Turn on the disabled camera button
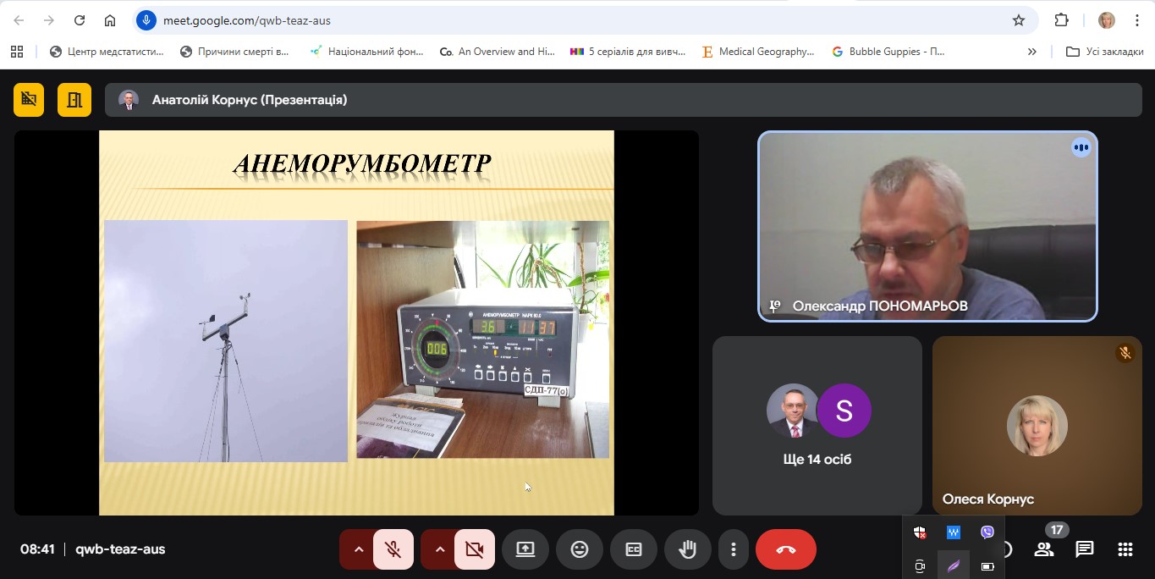 coord(474,549)
